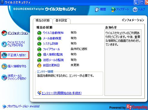Open 不正侵入を防ぐ section
The height and width of the screenshot is (110, 148).
click(x=17, y=55)
